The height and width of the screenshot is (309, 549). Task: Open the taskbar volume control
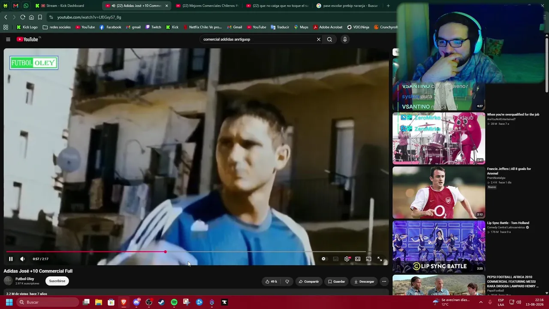coord(519,302)
